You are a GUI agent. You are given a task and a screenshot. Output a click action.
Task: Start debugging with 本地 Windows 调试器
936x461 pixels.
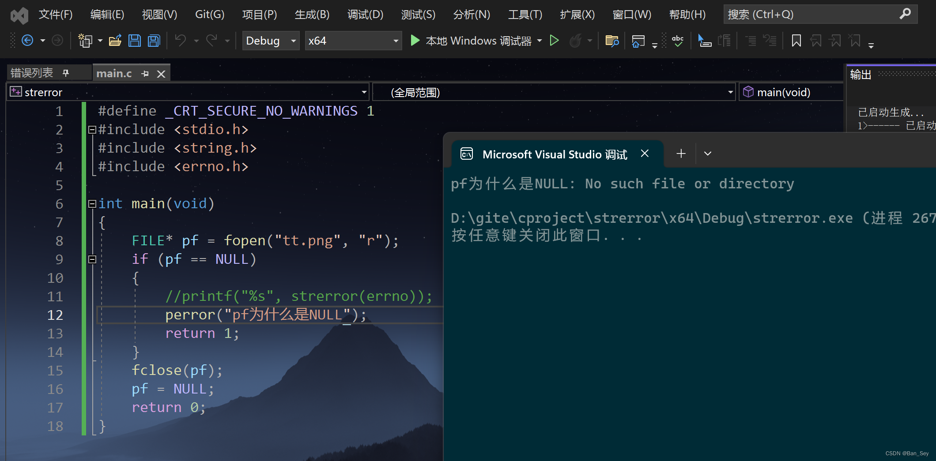coord(475,40)
